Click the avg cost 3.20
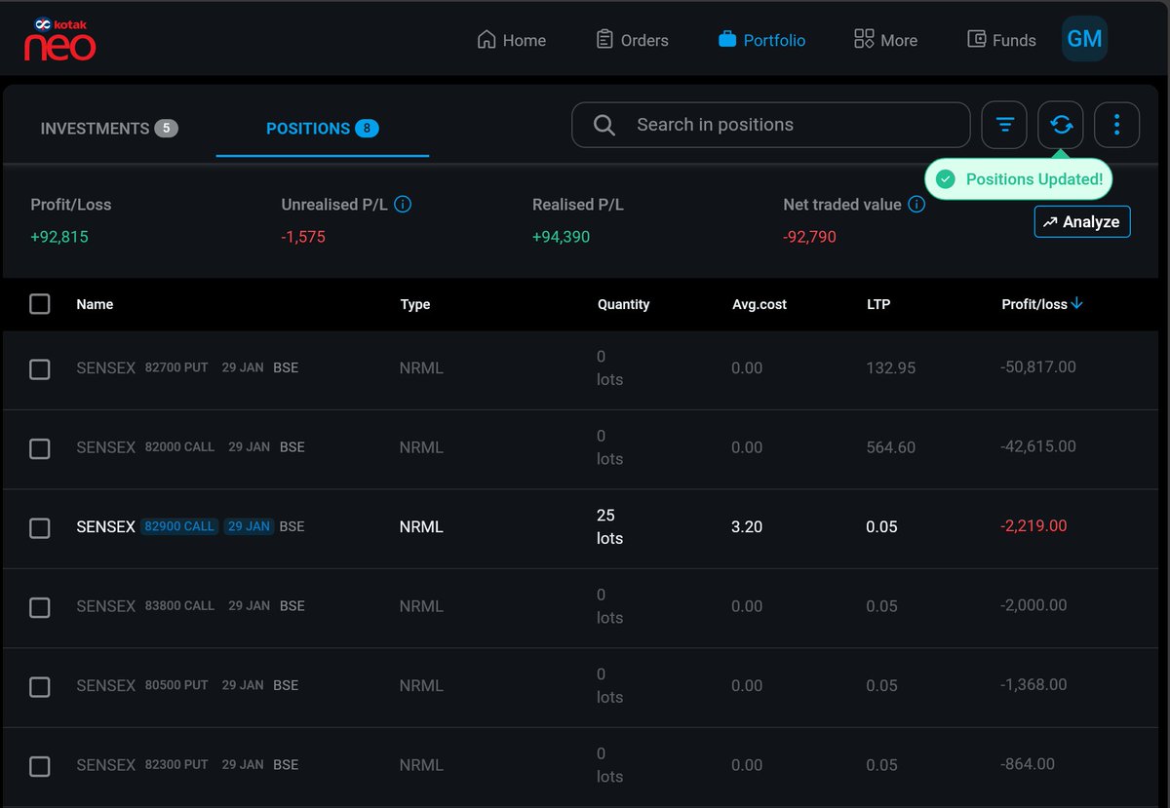The height and width of the screenshot is (808, 1170). [x=747, y=527]
